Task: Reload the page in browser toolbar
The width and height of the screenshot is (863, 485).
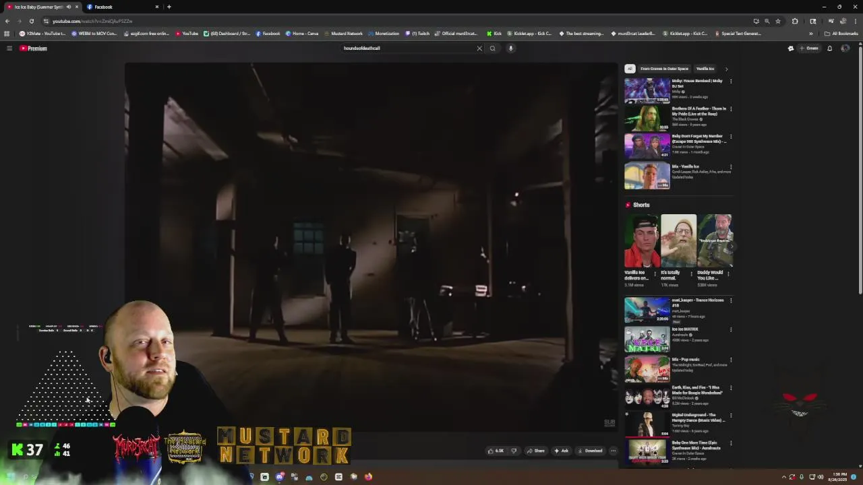Action: pyautogui.click(x=31, y=21)
